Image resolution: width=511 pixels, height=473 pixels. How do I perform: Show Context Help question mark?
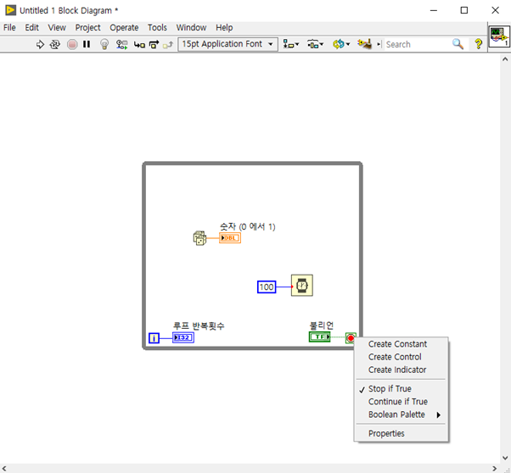point(479,44)
